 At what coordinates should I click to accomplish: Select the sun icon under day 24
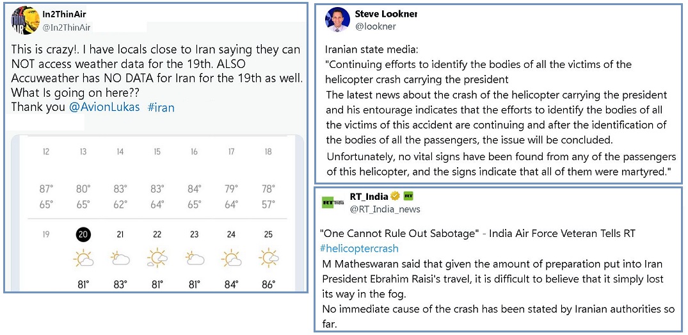pos(232,258)
